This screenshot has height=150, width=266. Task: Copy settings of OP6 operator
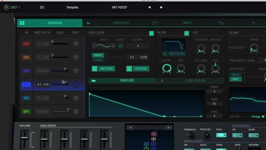76,44
